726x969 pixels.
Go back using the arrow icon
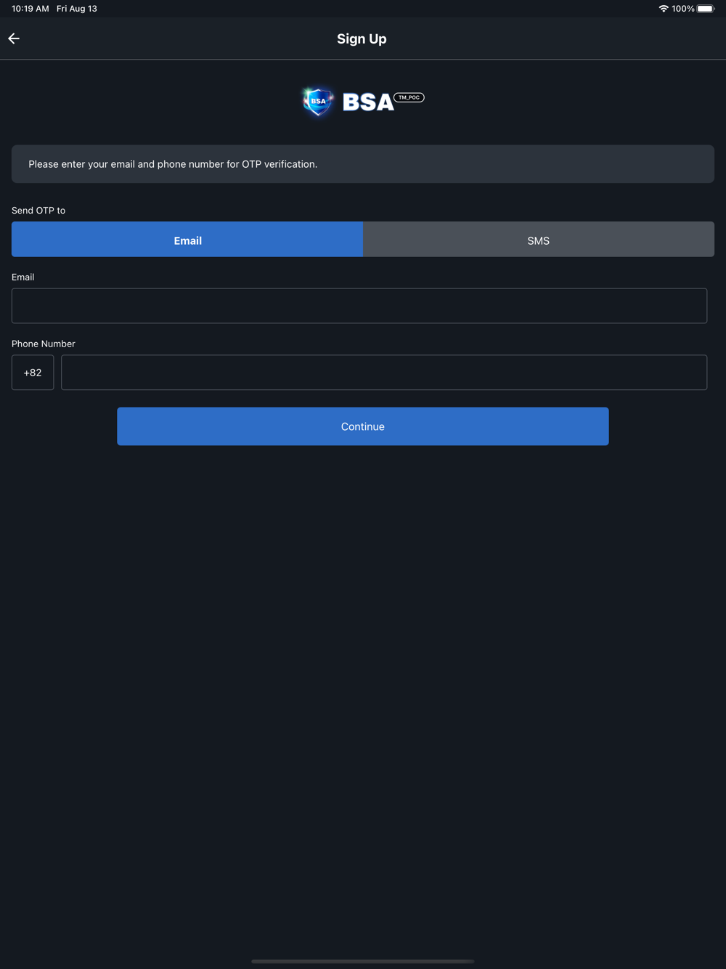(14, 38)
